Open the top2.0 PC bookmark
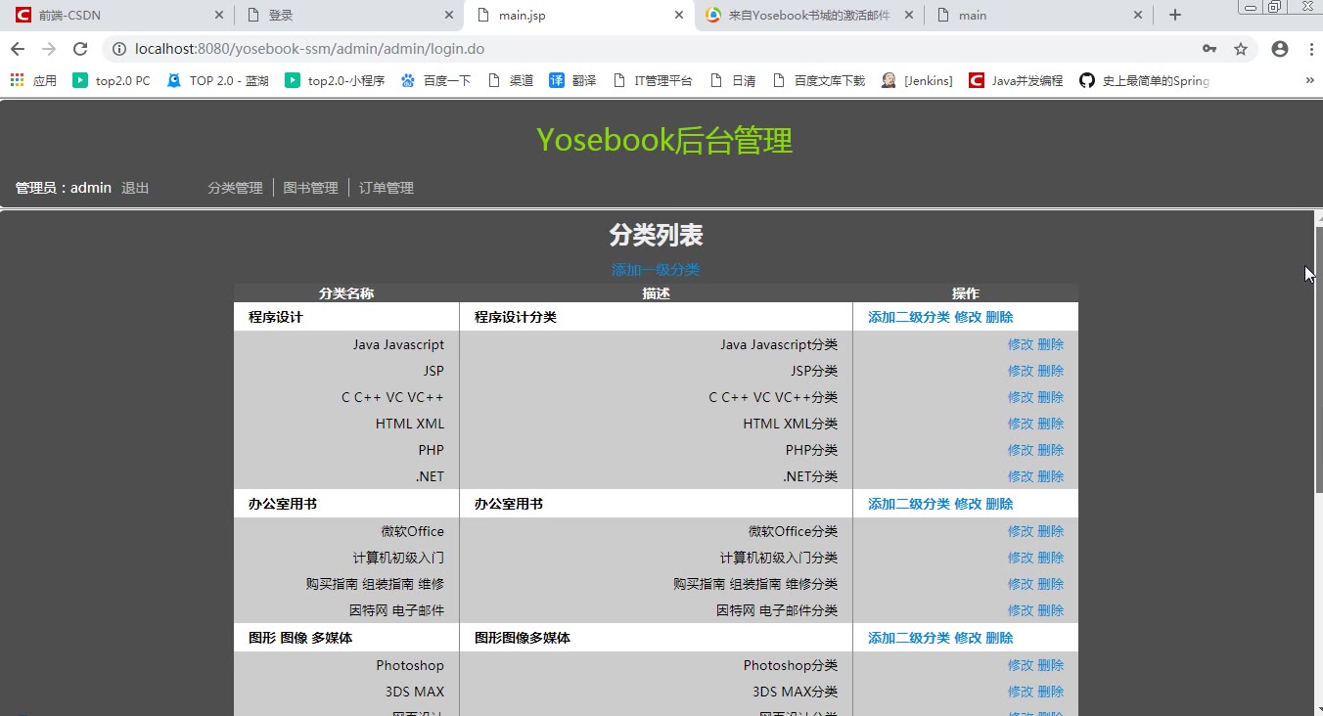Viewport: 1323px width, 716px height. tap(112, 80)
